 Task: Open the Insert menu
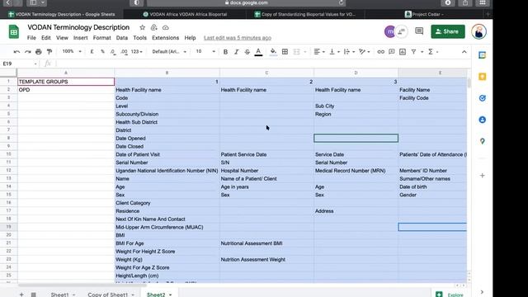point(81,38)
